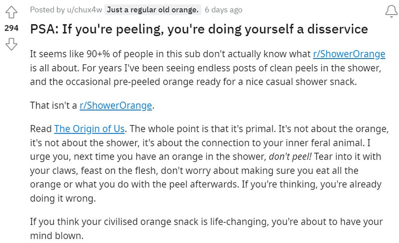
Task: Downvote the post with the down arrow
Action: point(12,44)
